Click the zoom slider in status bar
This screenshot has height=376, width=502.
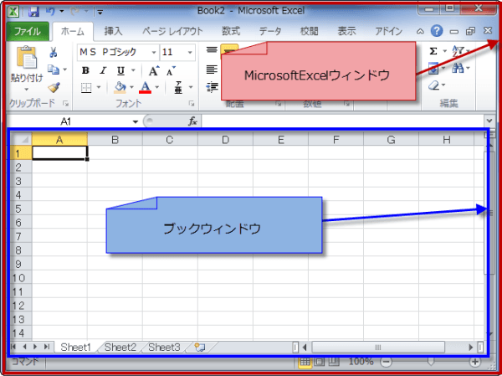click(431, 362)
